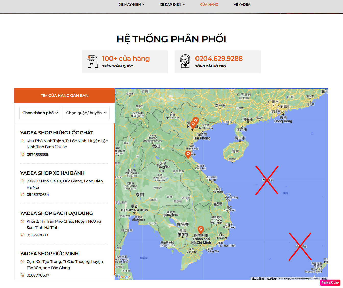
Task: Click the home icon for YADEA SHOP ĐỨC MINH
Action: pyautogui.click(x=22, y=261)
